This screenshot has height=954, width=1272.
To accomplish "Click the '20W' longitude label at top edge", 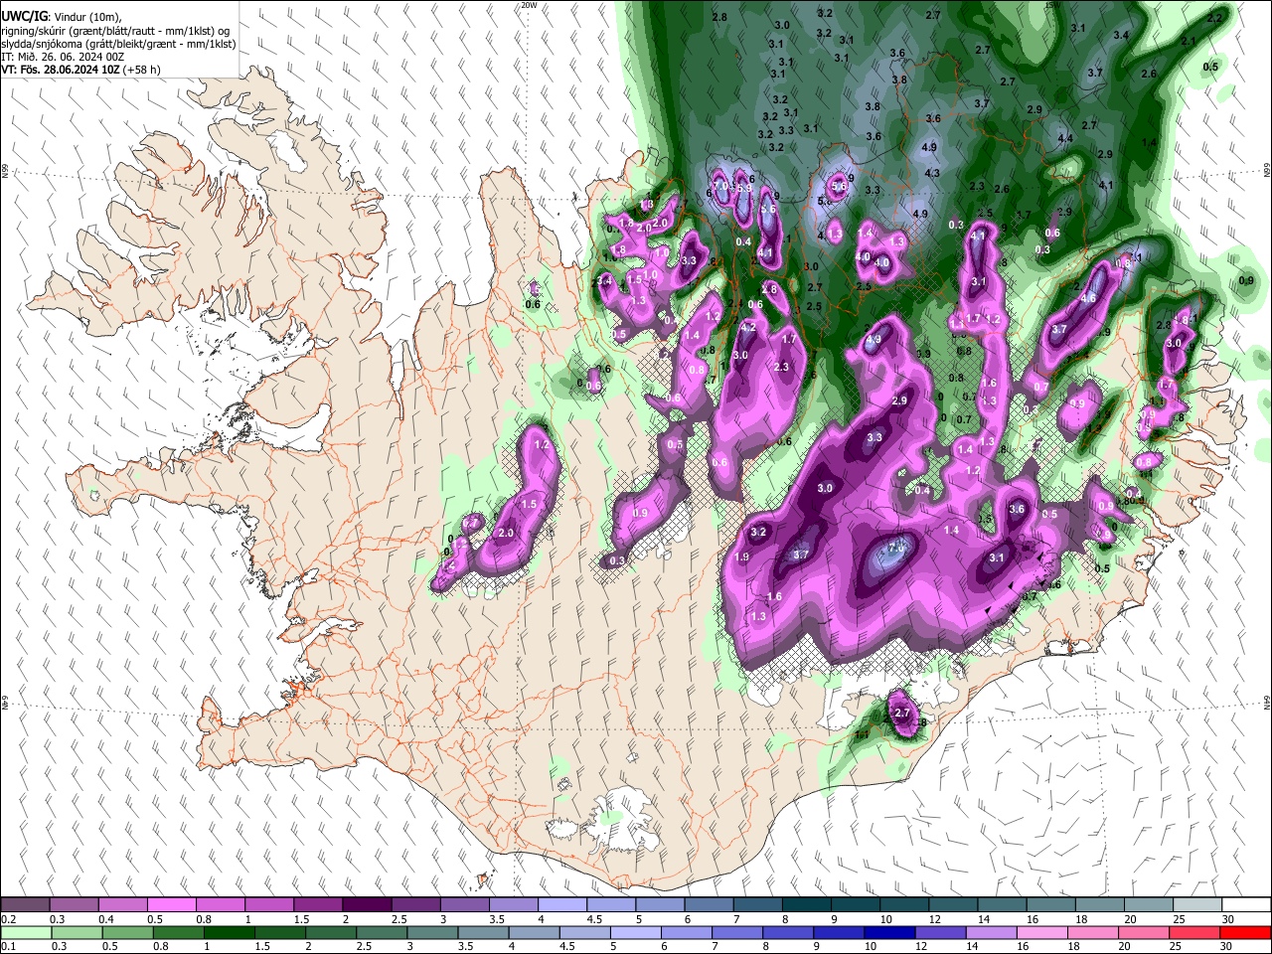I will (x=529, y=5).
